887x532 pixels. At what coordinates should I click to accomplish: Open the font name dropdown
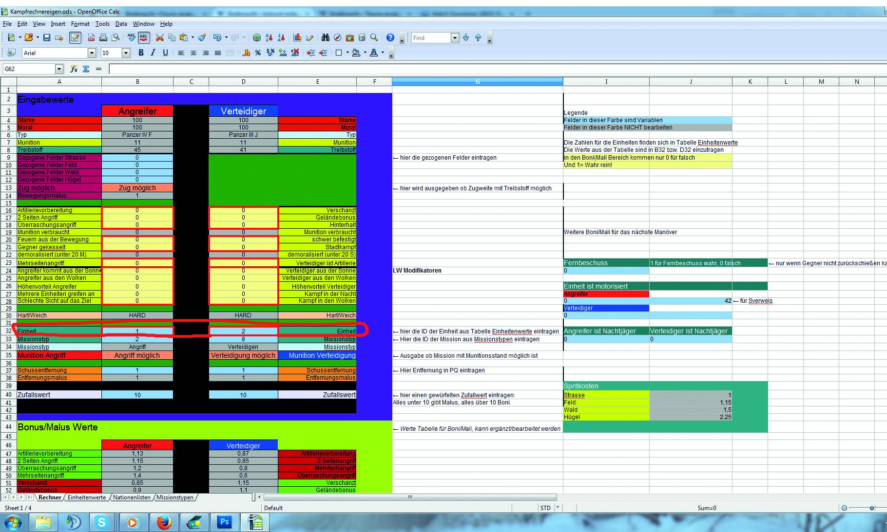(92, 53)
